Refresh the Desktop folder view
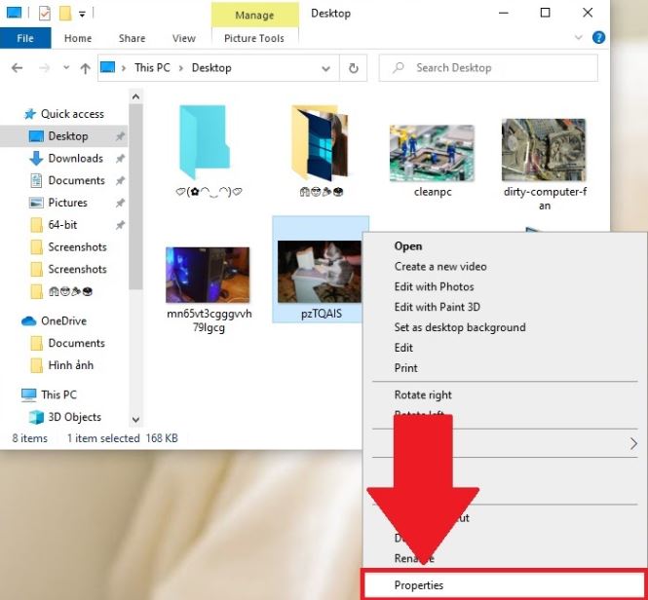Image resolution: width=648 pixels, height=600 pixels. [354, 68]
